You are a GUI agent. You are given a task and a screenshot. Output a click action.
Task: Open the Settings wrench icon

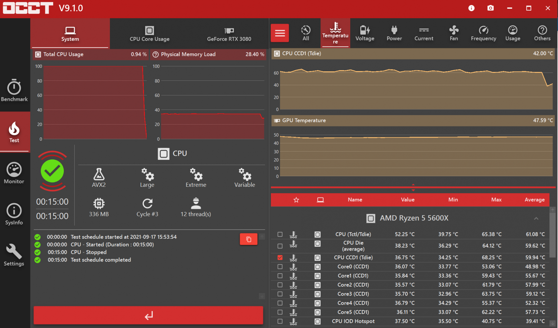tap(14, 251)
